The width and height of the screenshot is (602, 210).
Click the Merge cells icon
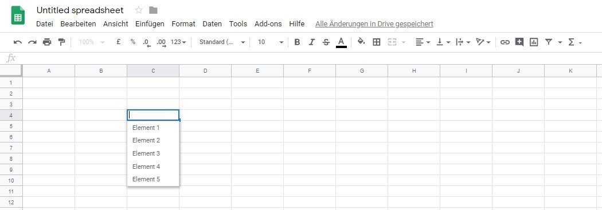pyautogui.click(x=392, y=42)
